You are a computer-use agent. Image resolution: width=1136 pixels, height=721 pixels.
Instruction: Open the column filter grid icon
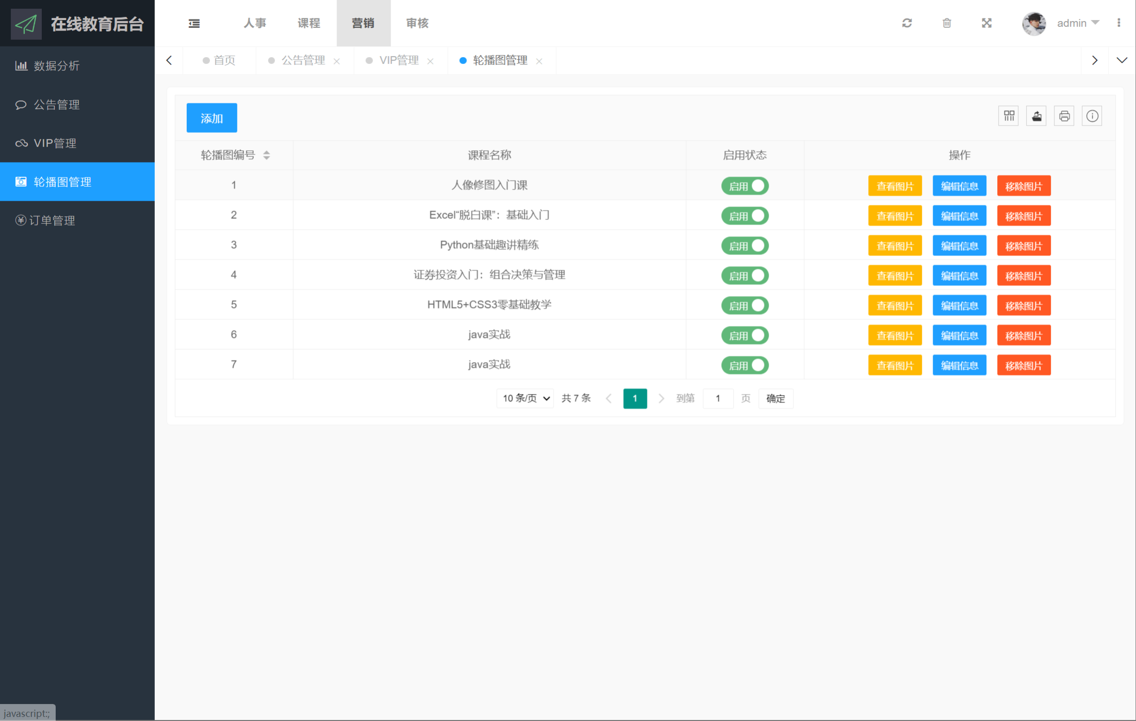tap(1009, 116)
